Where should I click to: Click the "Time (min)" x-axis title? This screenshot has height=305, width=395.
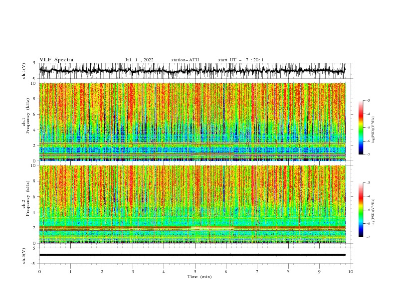199,277
